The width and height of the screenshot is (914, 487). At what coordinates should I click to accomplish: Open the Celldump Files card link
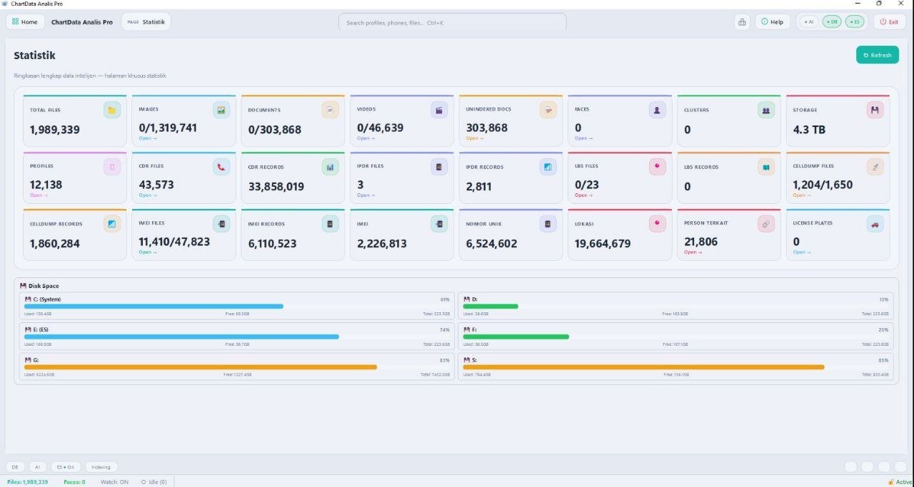click(x=801, y=195)
